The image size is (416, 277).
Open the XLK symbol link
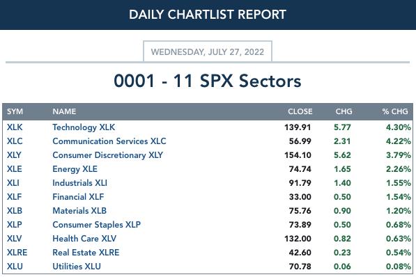tap(15, 127)
